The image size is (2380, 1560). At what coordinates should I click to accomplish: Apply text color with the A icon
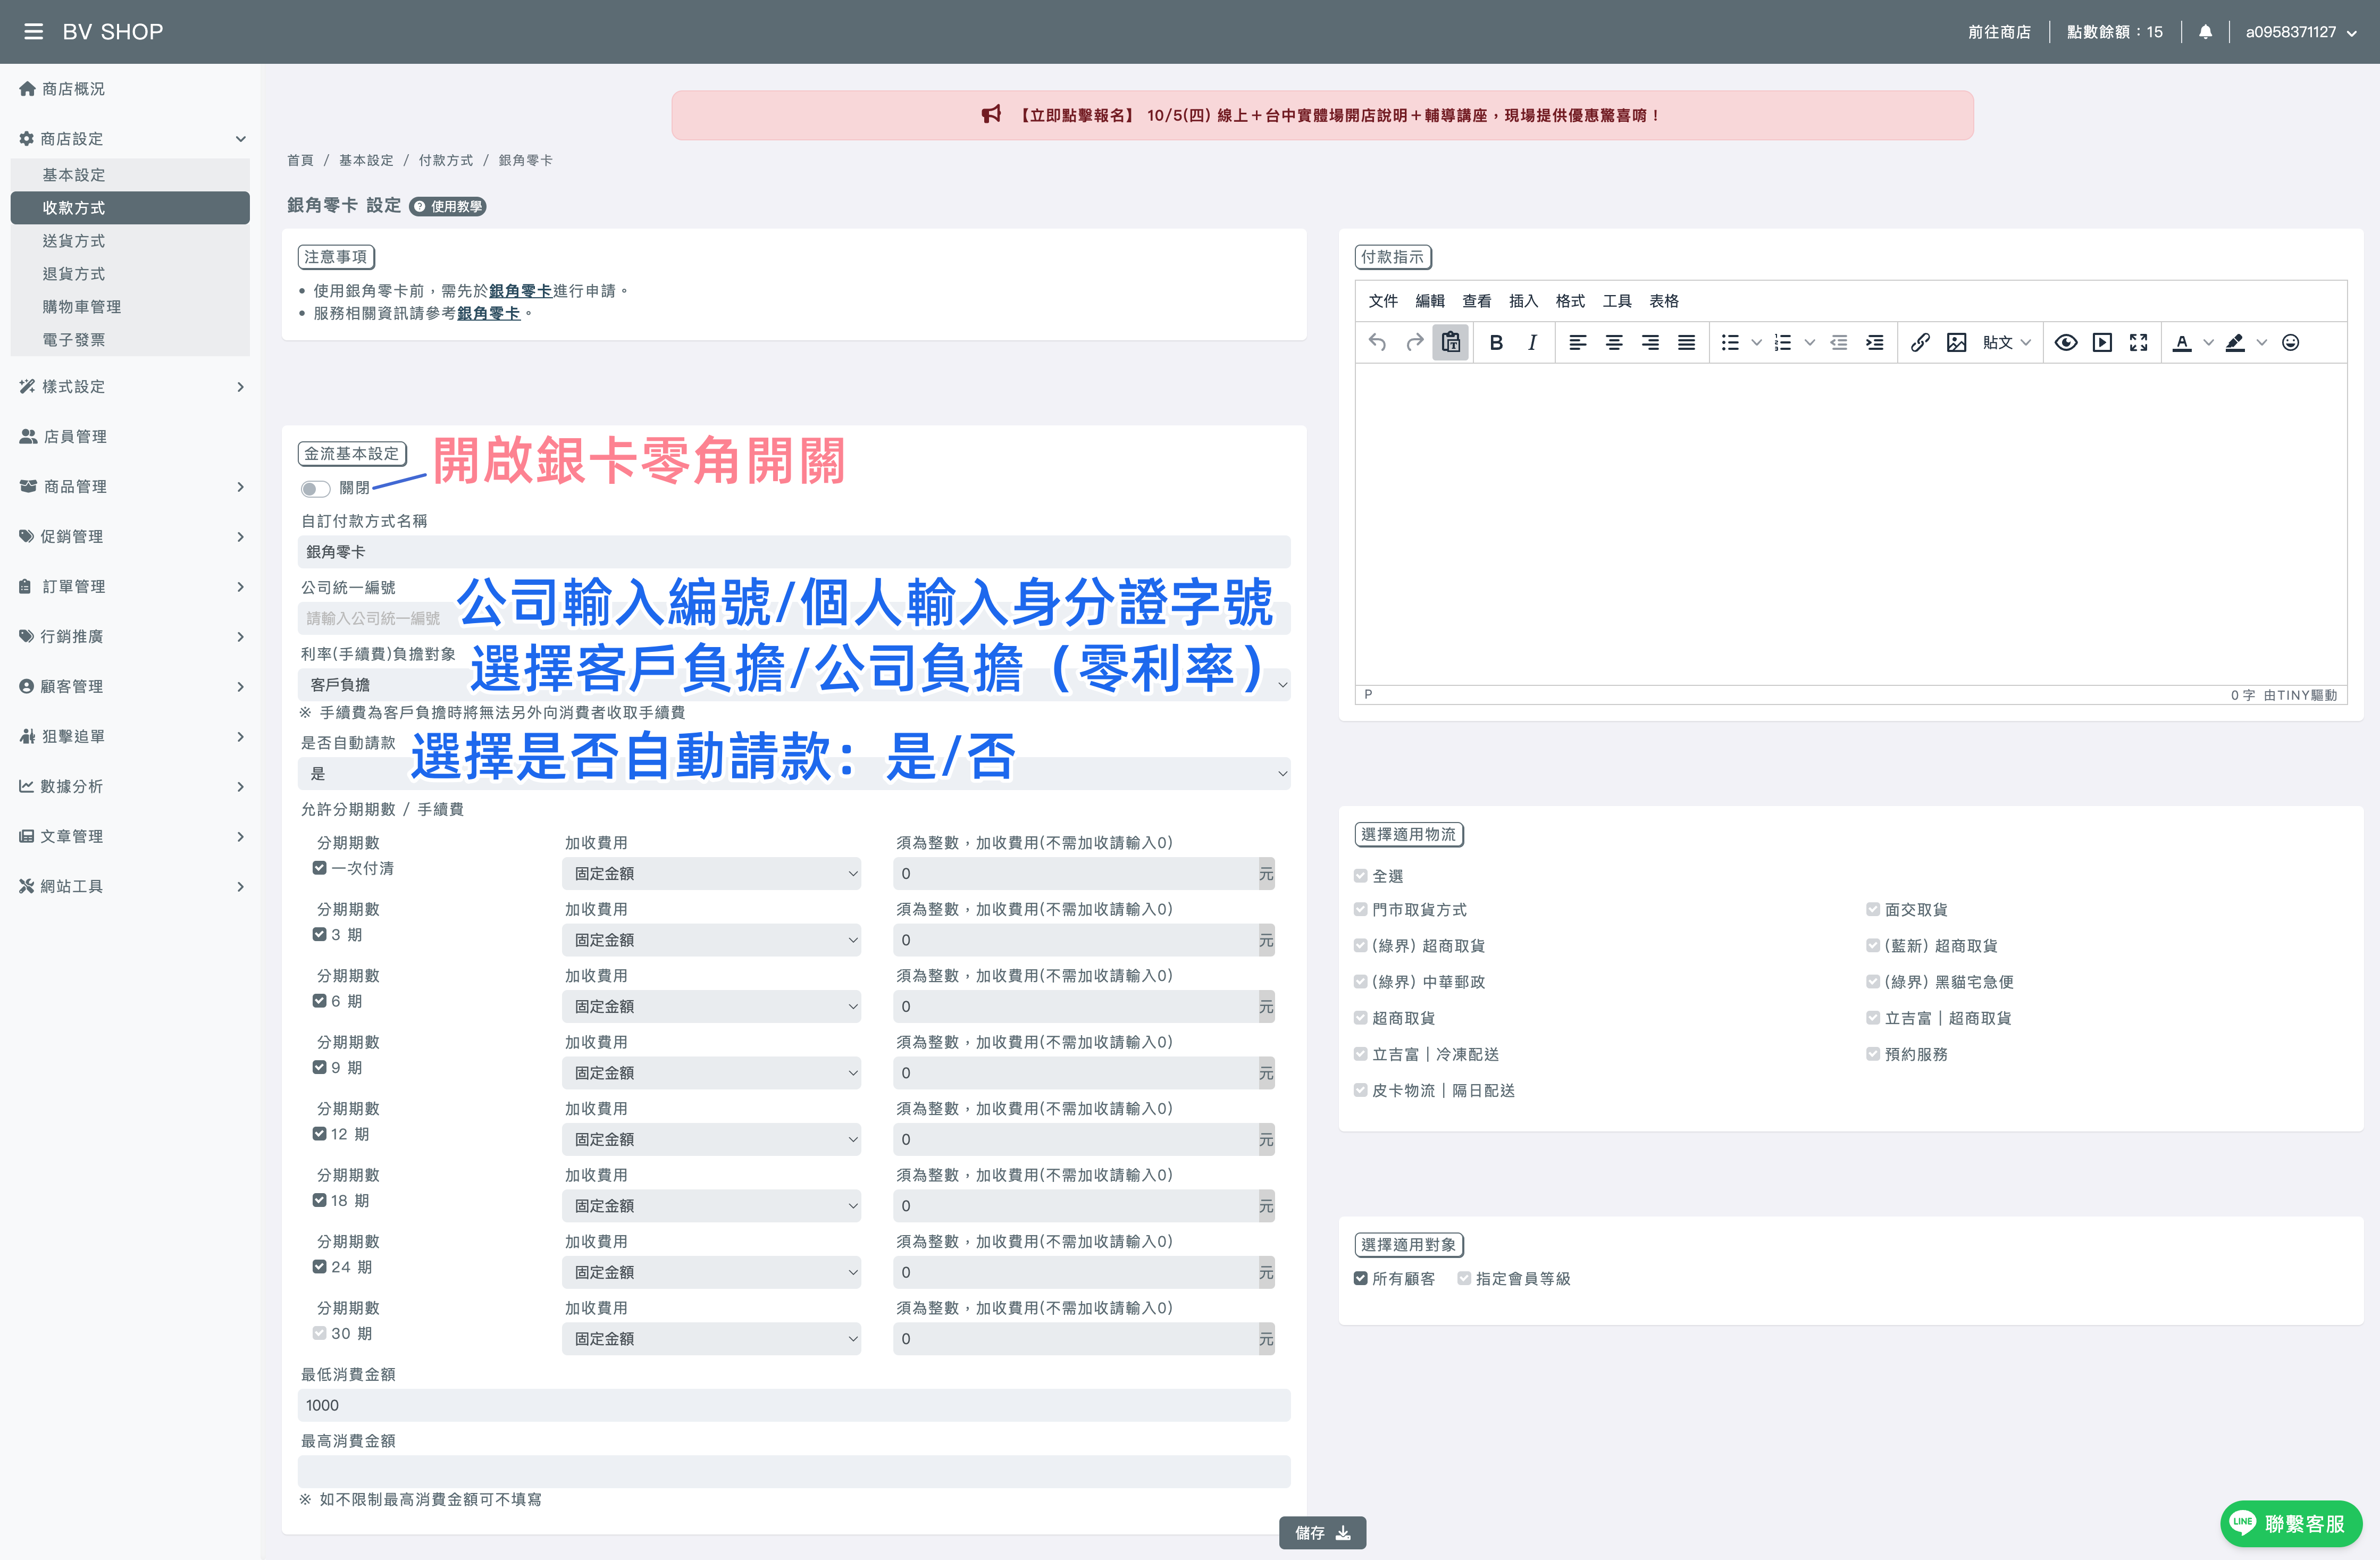point(2183,343)
